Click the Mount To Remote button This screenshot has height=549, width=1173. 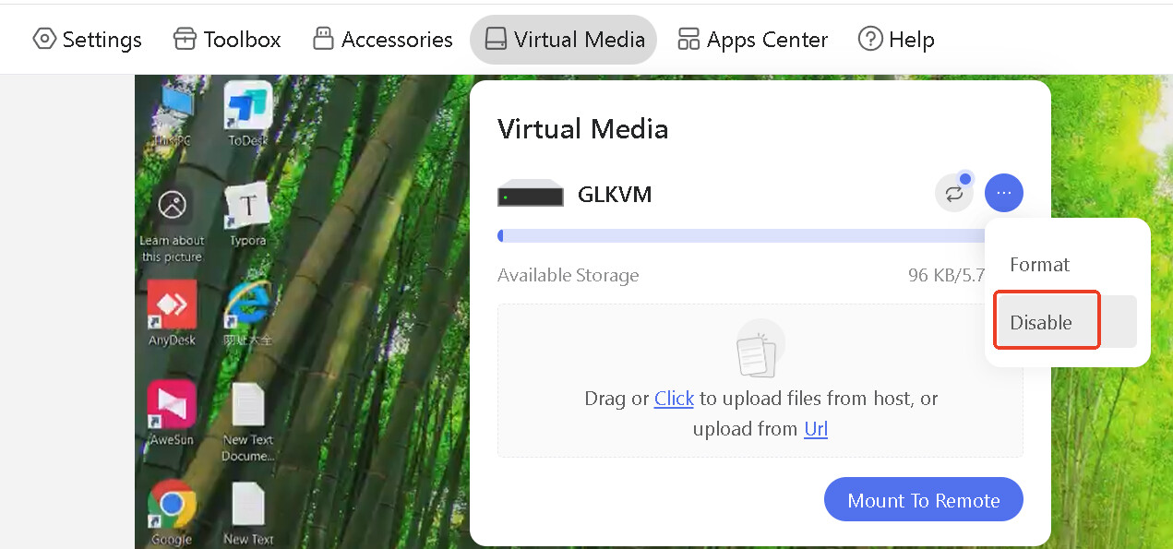pos(924,500)
